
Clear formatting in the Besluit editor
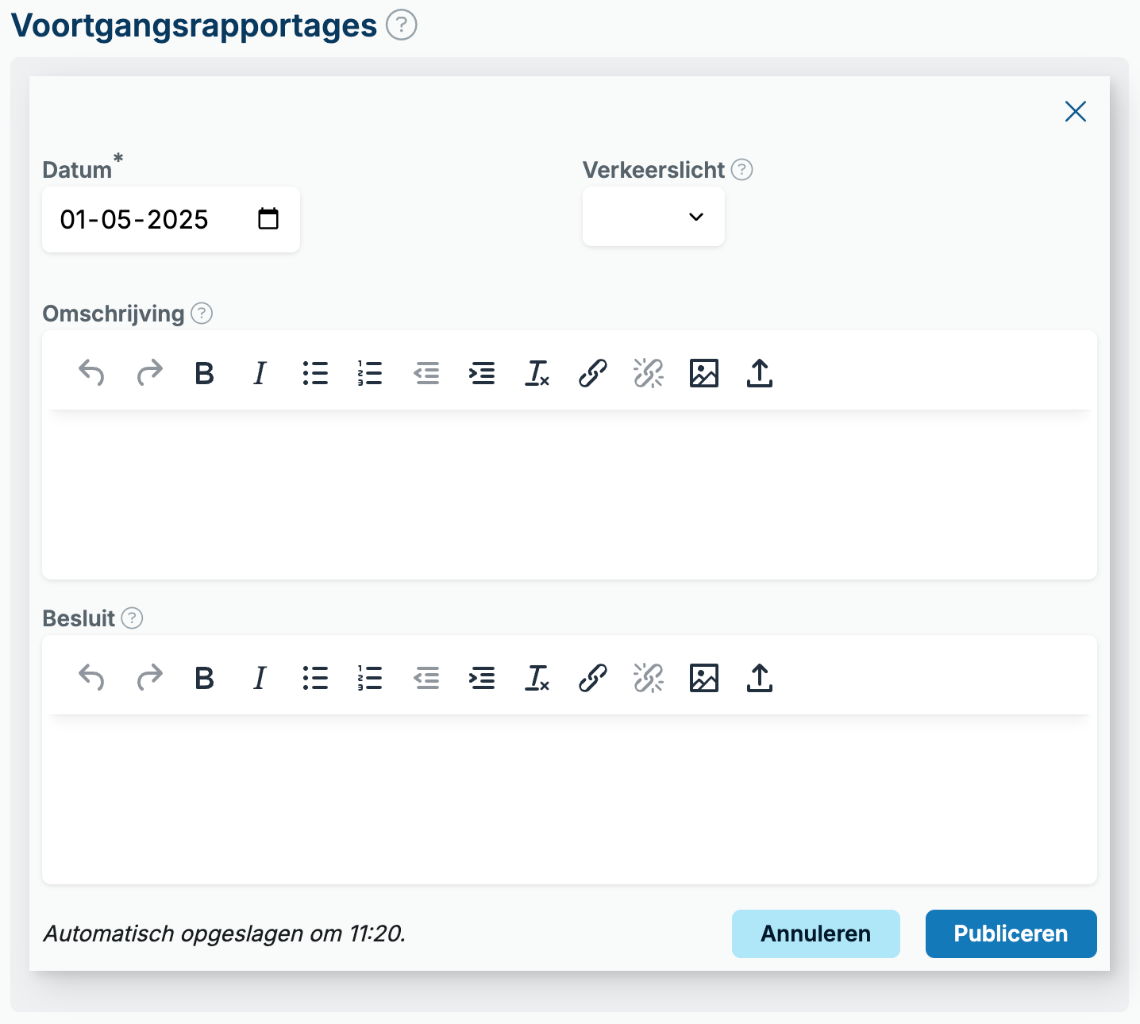[x=537, y=677]
